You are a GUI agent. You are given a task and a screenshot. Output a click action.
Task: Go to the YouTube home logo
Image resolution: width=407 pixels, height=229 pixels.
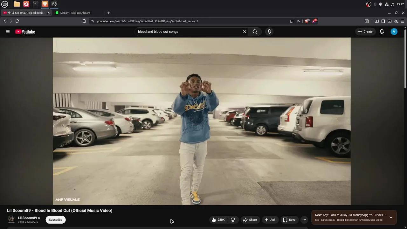(25, 31)
